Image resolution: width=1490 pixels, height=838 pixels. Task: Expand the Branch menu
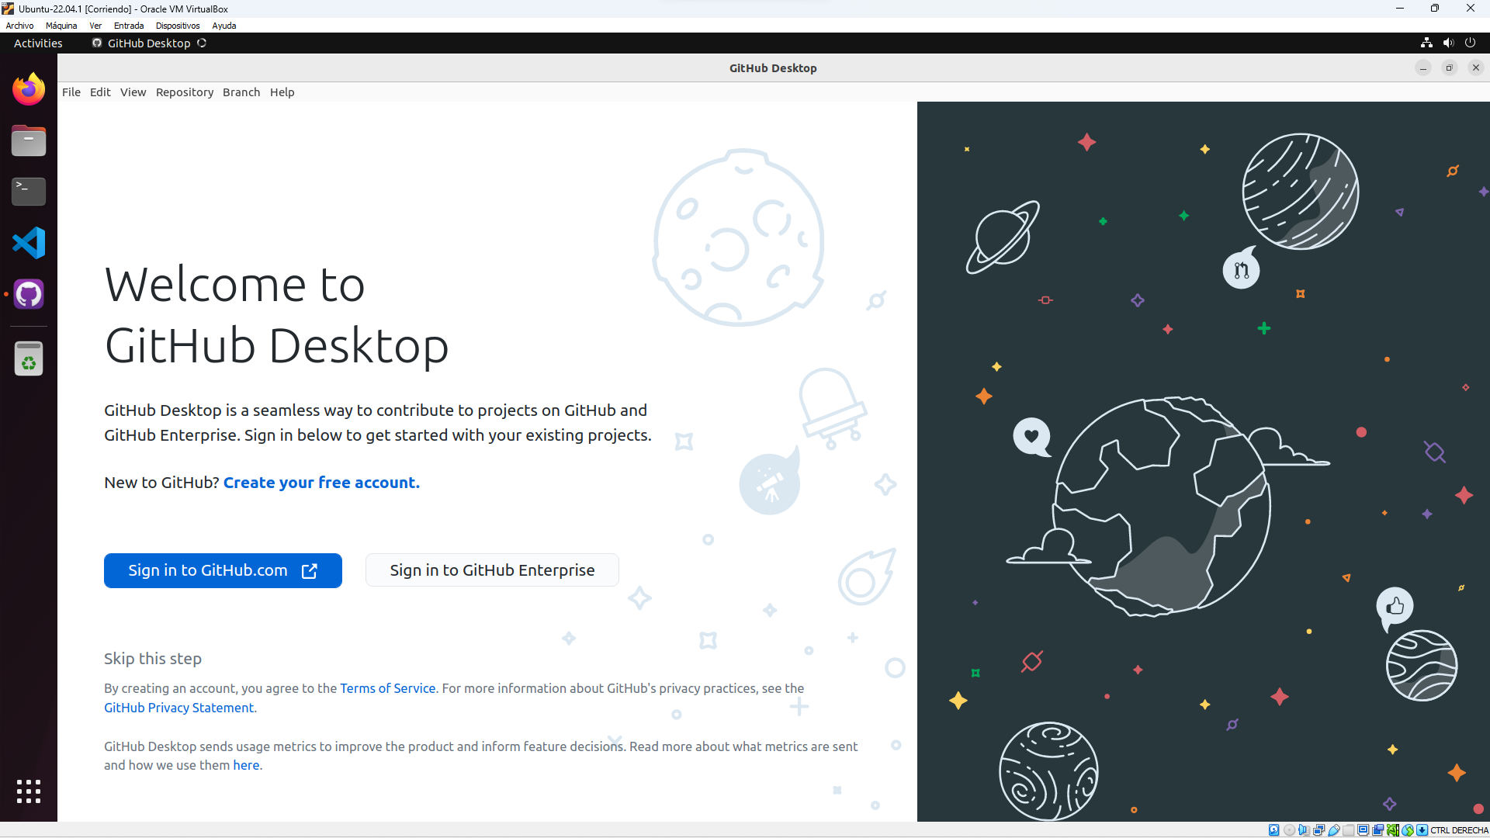(241, 92)
